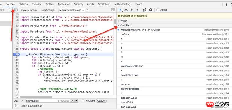Select MenuNormalItem._this._showDetail stack frame

pyautogui.click(x=174, y=30)
